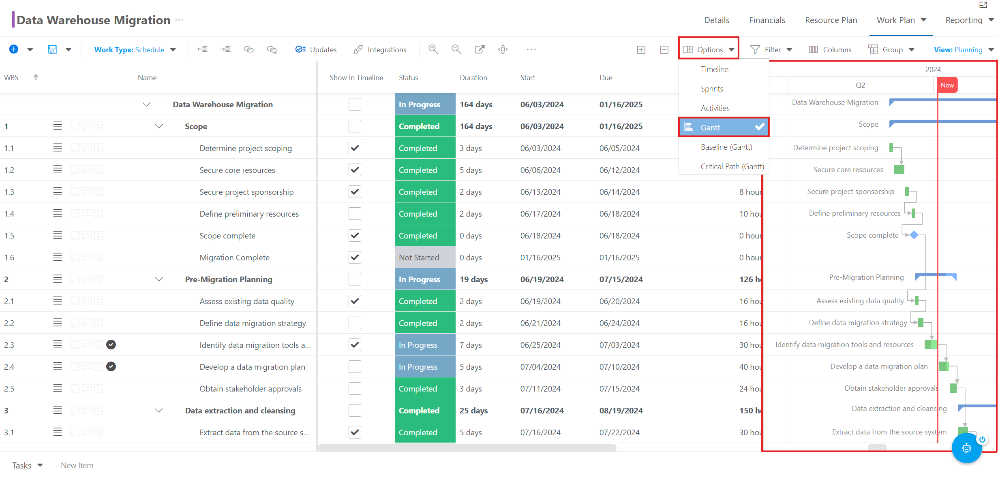Click the Scope complete milestone diamond

pos(914,235)
